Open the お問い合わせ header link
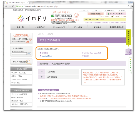The image size is (136, 113). point(110,10)
